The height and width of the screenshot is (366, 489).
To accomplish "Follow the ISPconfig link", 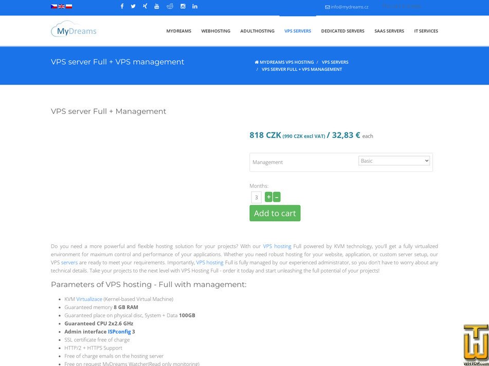I will point(119,332).
